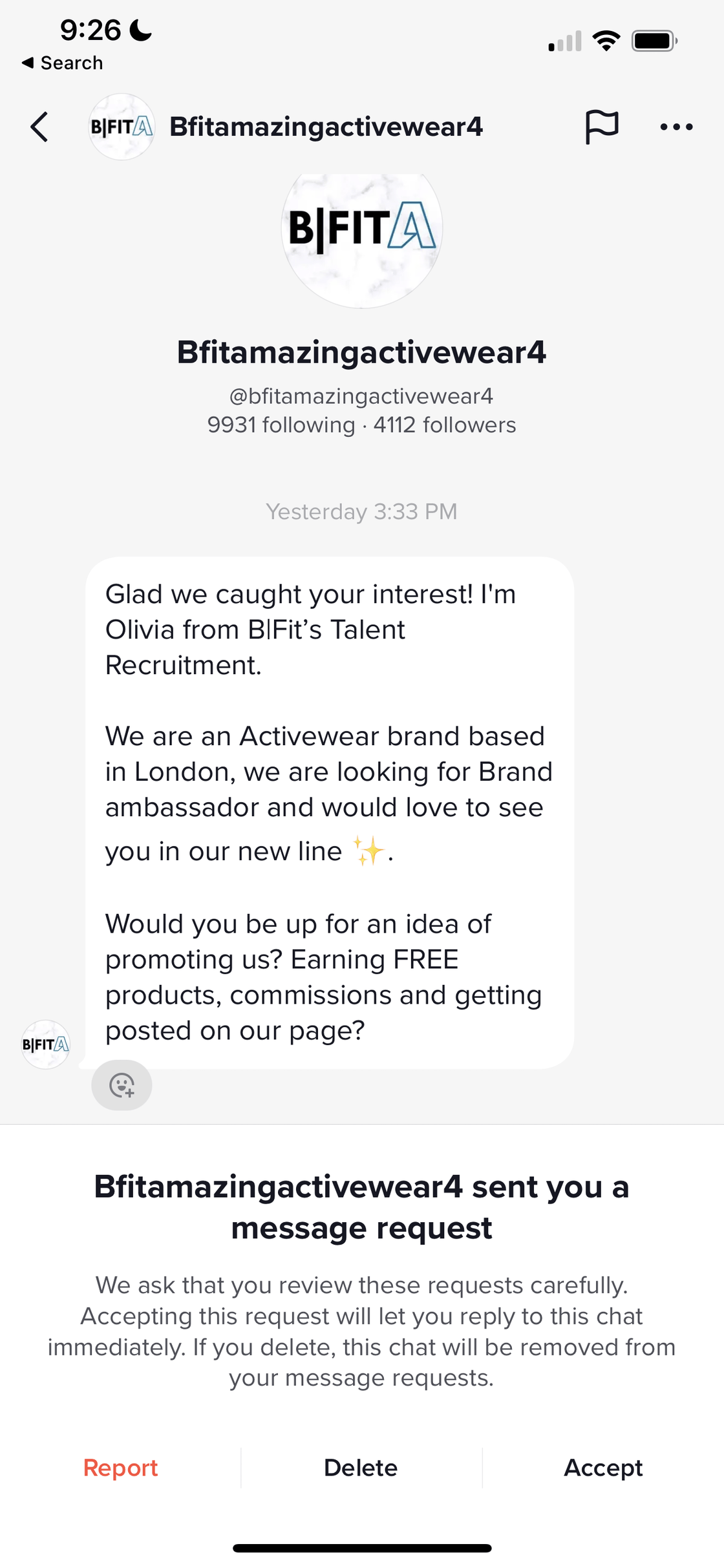
Task: Open the three-dot more options menu
Action: click(676, 127)
